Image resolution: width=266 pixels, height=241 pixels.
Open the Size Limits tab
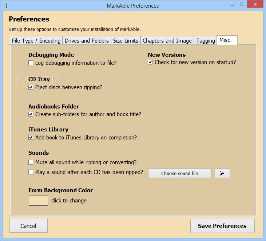(126, 41)
